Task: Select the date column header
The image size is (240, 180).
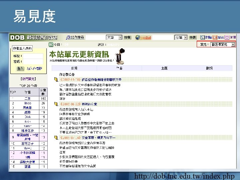Action: [74, 68]
